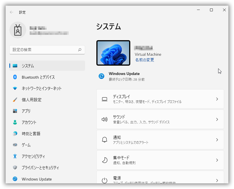Select アプリ in the sidebar
Screen dimensions: 234x189
47,111
